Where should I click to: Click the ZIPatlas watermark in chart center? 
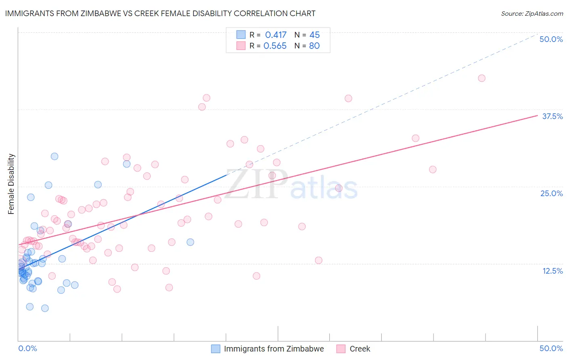point(291,185)
